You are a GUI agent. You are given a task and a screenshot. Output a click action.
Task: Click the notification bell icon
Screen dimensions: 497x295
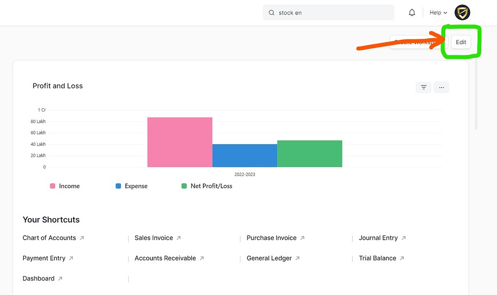pyautogui.click(x=412, y=13)
